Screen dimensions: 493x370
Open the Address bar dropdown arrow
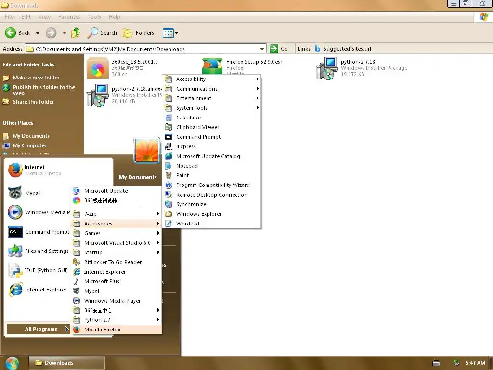[262, 49]
